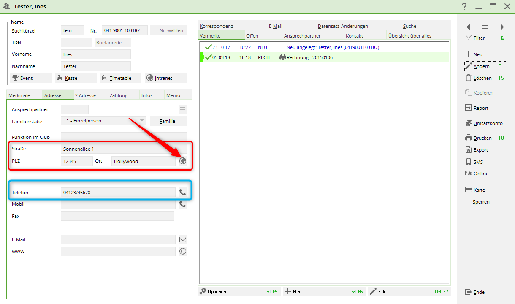Switch to 2.Adresse tab
This screenshot has width=515, height=304.
pyautogui.click(x=91, y=95)
